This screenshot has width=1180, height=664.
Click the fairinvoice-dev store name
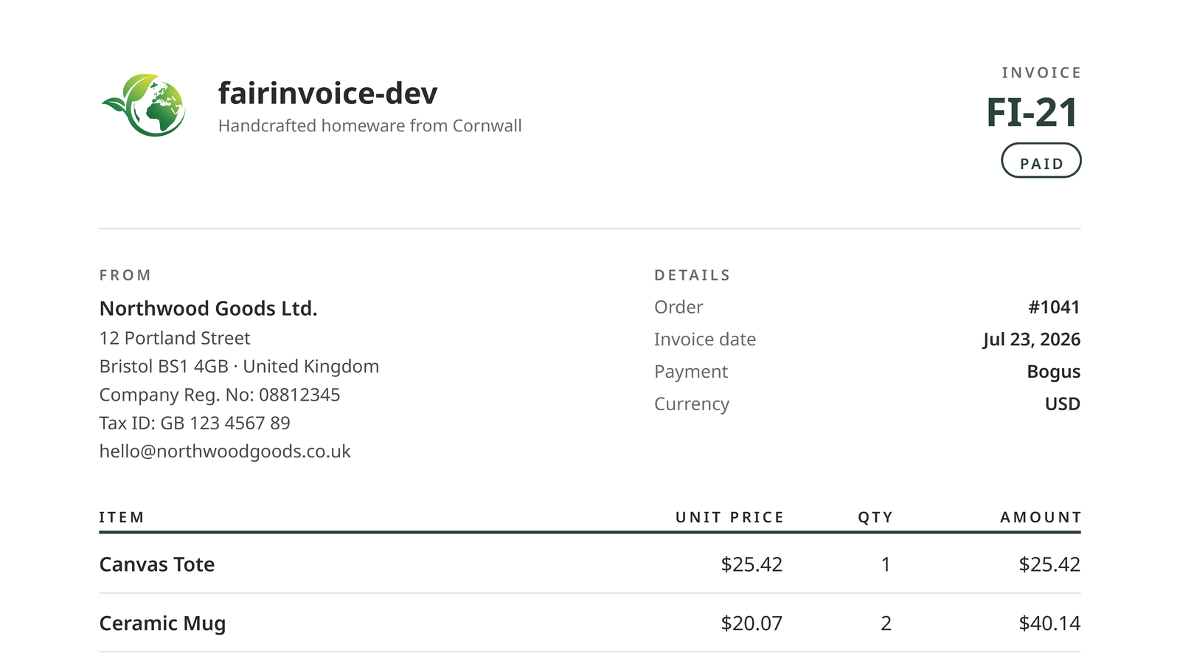(327, 94)
